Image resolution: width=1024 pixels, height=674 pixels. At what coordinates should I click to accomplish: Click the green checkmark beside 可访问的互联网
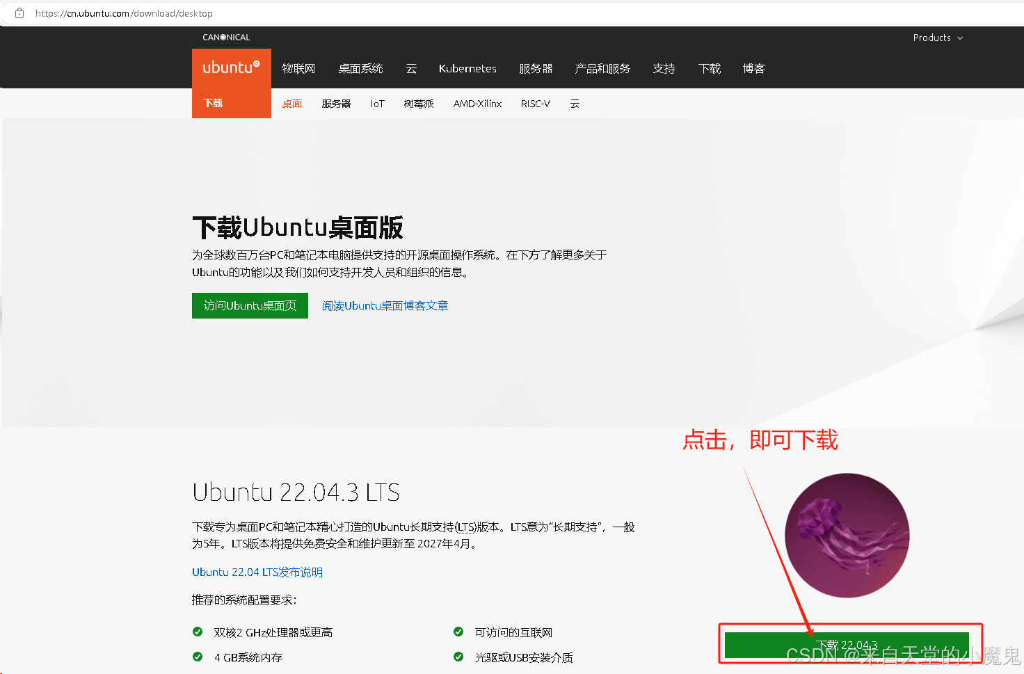click(458, 632)
